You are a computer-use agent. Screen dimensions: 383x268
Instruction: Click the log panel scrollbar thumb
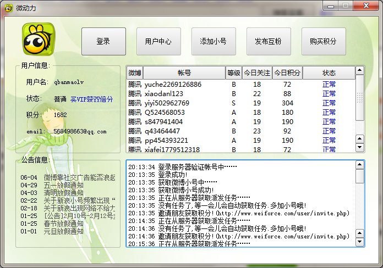pos(360,176)
